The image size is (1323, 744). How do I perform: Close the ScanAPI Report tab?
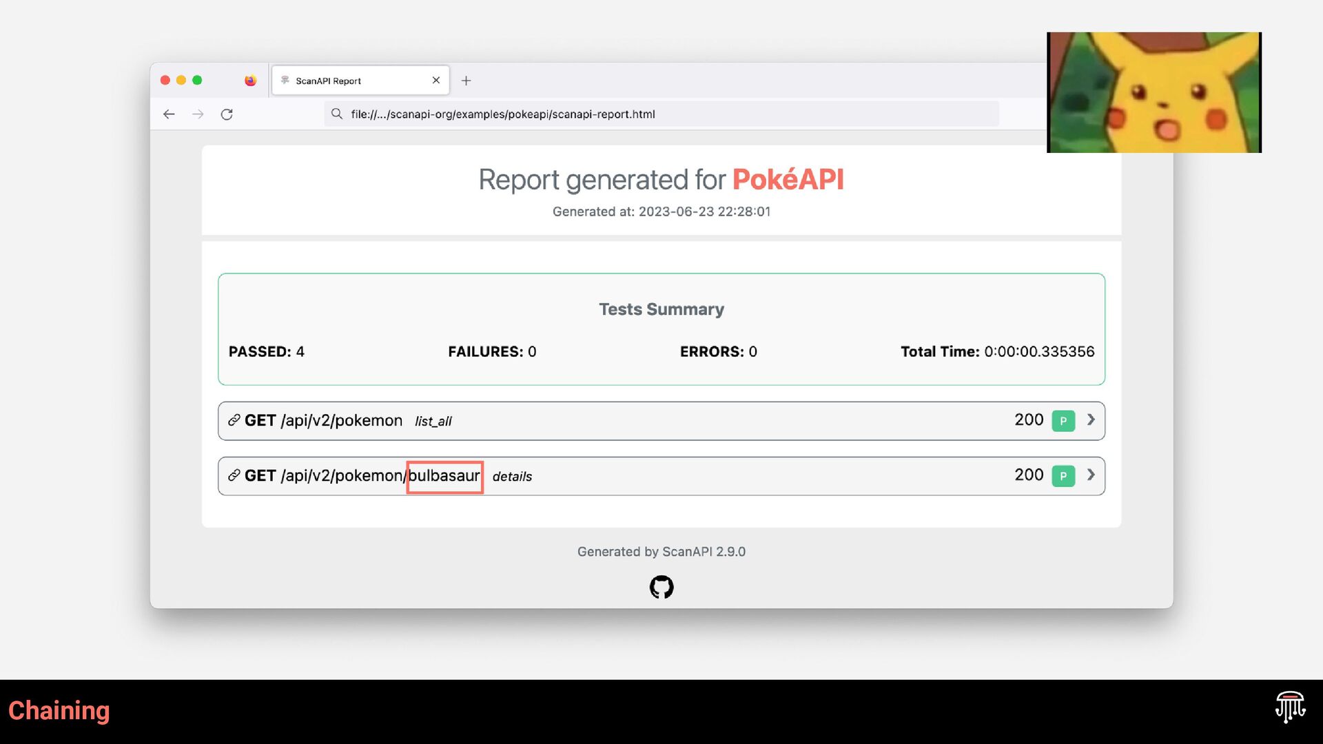click(436, 81)
